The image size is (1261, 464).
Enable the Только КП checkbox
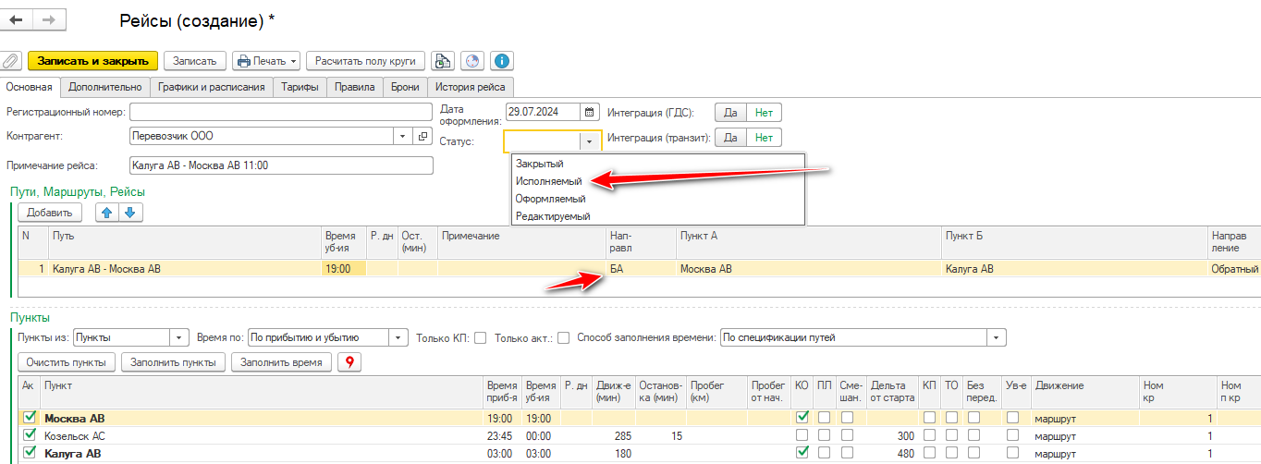pyautogui.click(x=480, y=338)
